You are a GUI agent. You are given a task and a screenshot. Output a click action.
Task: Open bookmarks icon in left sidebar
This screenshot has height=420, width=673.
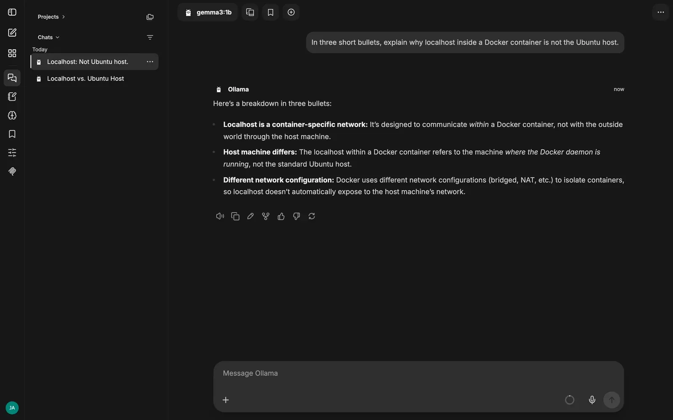click(x=12, y=134)
